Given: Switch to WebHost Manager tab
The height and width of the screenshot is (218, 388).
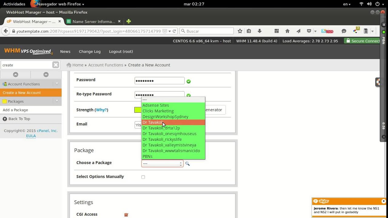Looking at the screenshot, I should point(33,21).
